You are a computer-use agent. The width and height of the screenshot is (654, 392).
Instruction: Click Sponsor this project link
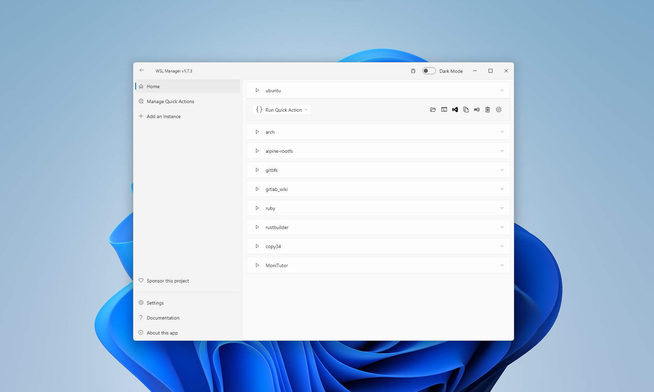pyautogui.click(x=168, y=280)
